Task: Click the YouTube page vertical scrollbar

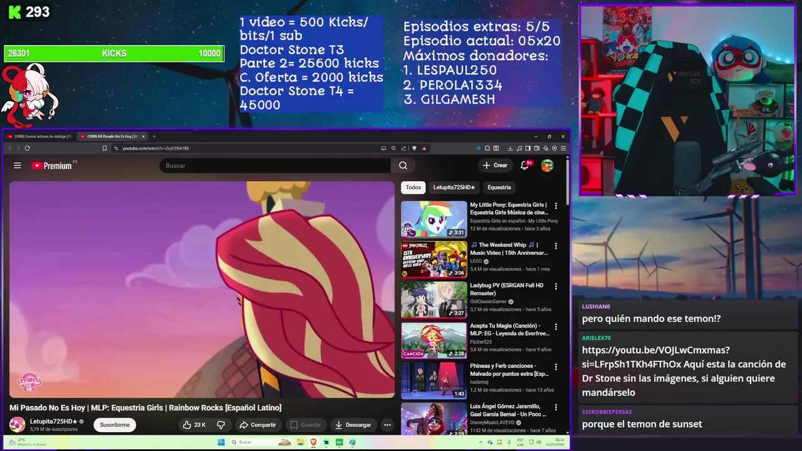Action: 568,182
